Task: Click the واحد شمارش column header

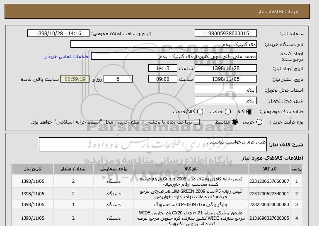Action: tap(114, 169)
